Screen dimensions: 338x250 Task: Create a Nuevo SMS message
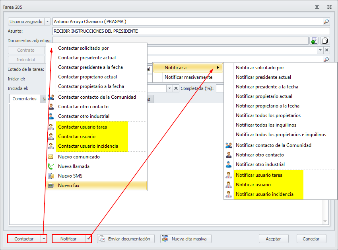tap(97, 176)
